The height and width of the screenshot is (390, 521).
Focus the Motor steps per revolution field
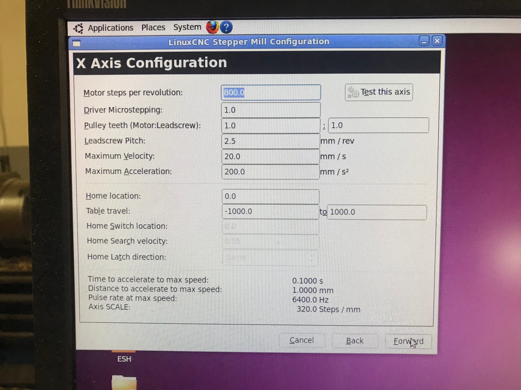(x=271, y=92)
